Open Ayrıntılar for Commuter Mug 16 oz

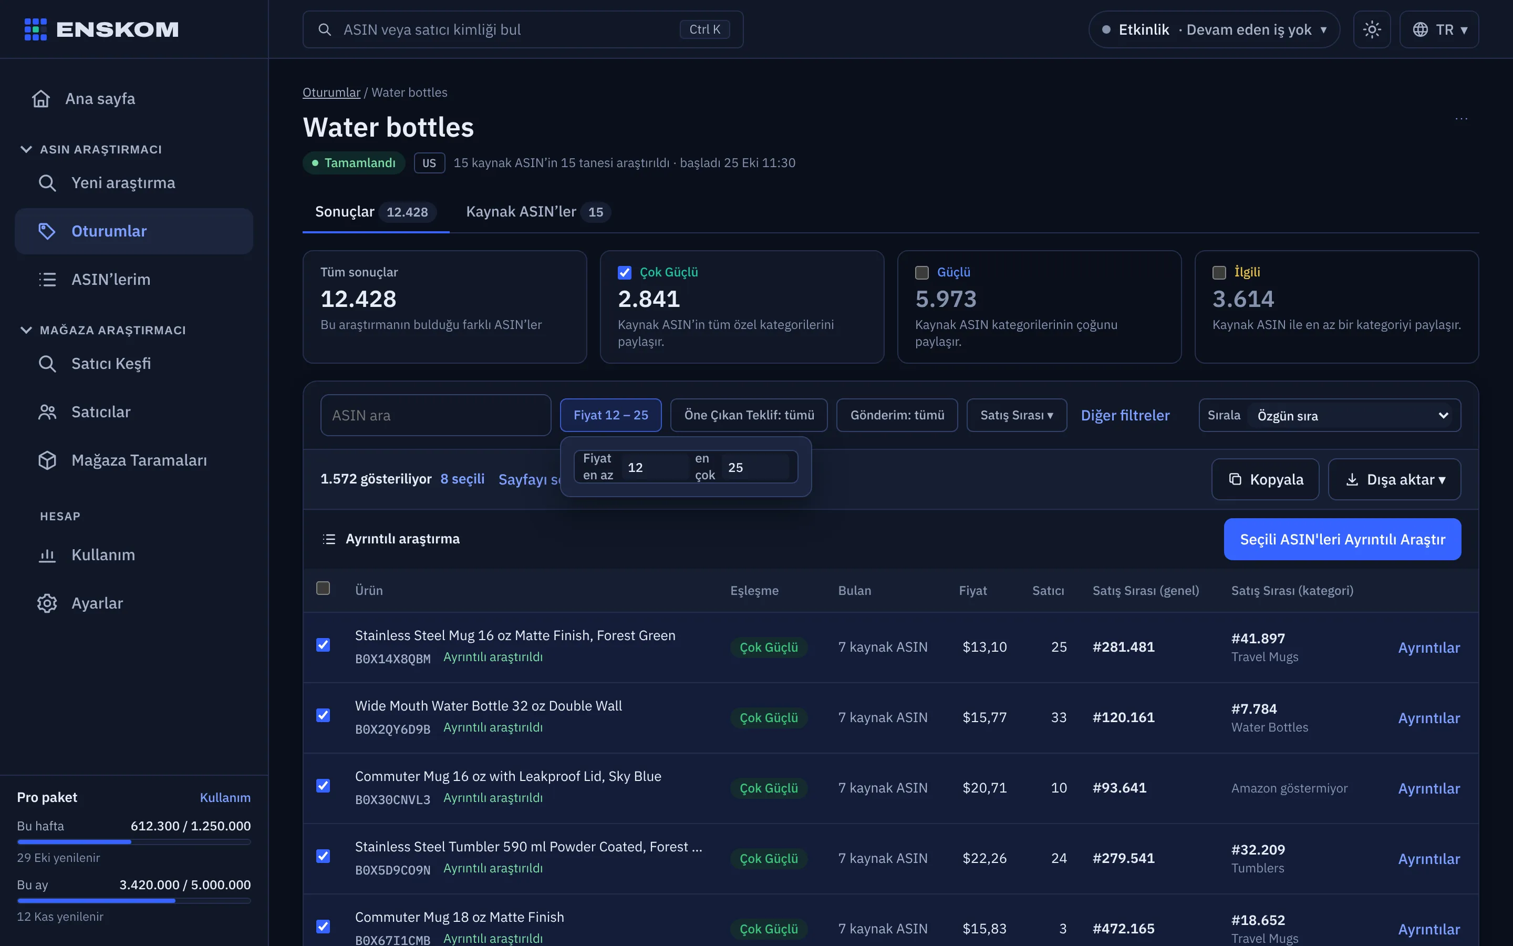pyautogui.click(x=1428, y=788)
